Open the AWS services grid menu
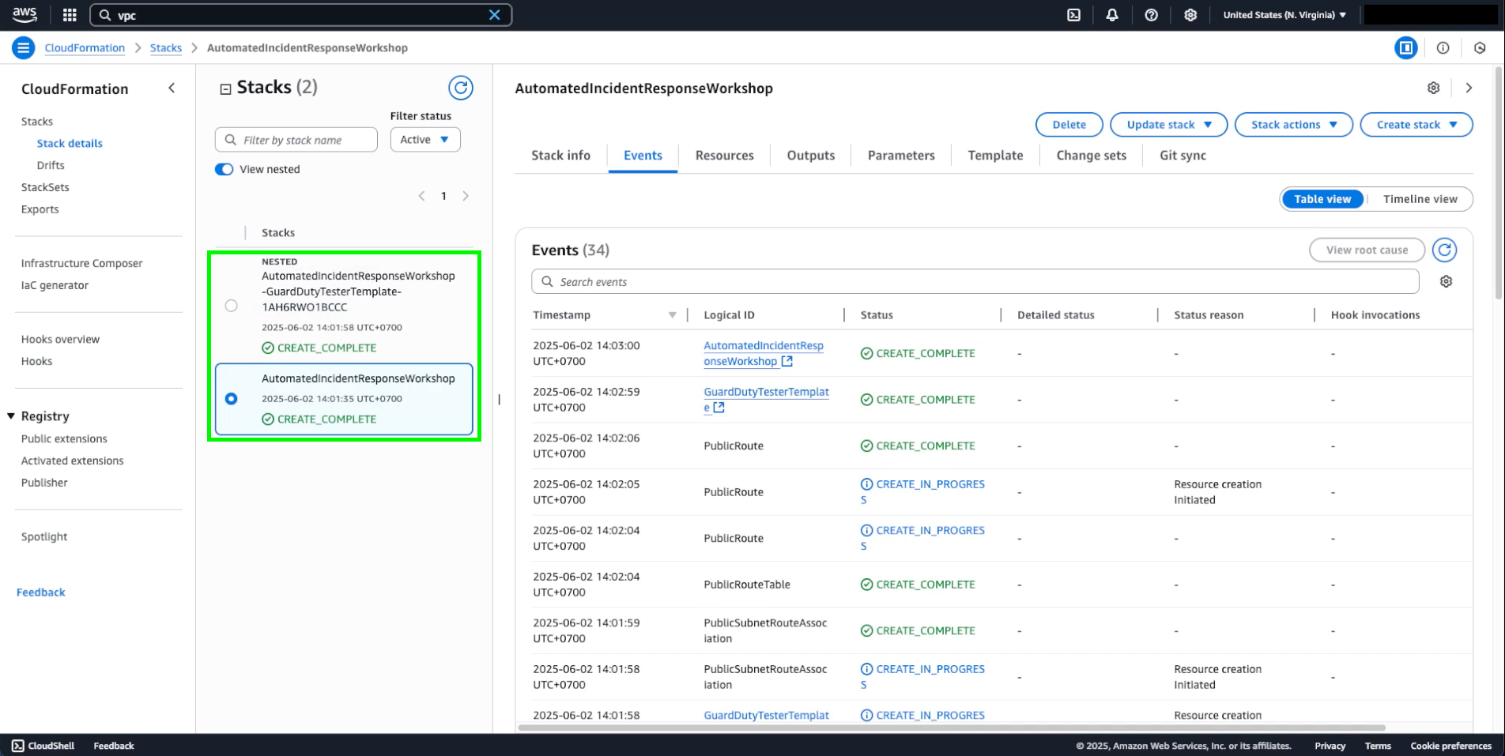Screen dimensions: 1505x756 coord(70,15)
